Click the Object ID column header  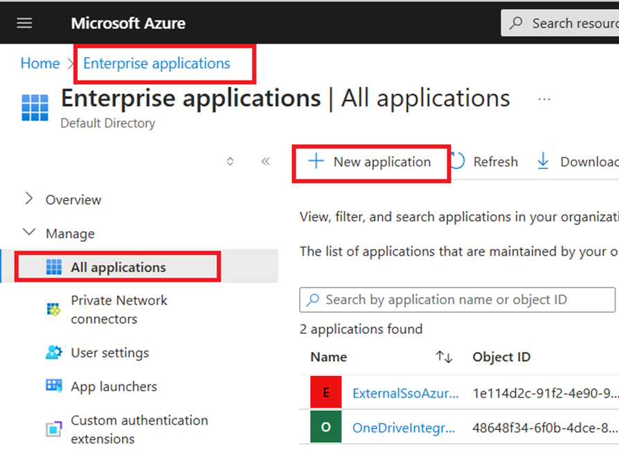pyautogui.click(x=501, y=357)
